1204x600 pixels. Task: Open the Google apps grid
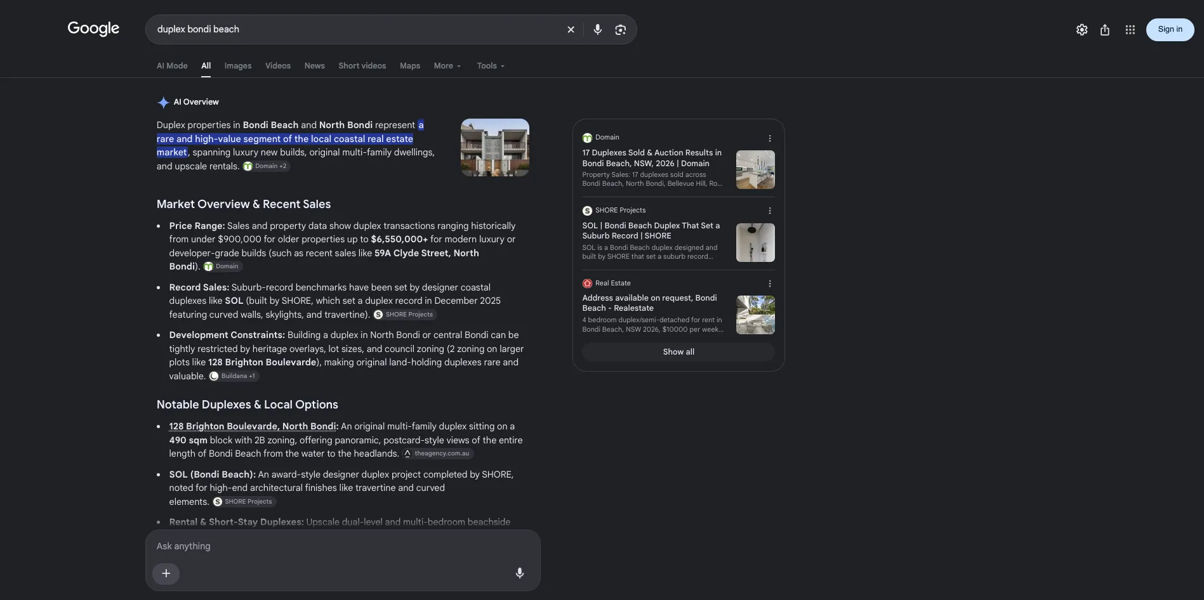[x=1130, y=30]
